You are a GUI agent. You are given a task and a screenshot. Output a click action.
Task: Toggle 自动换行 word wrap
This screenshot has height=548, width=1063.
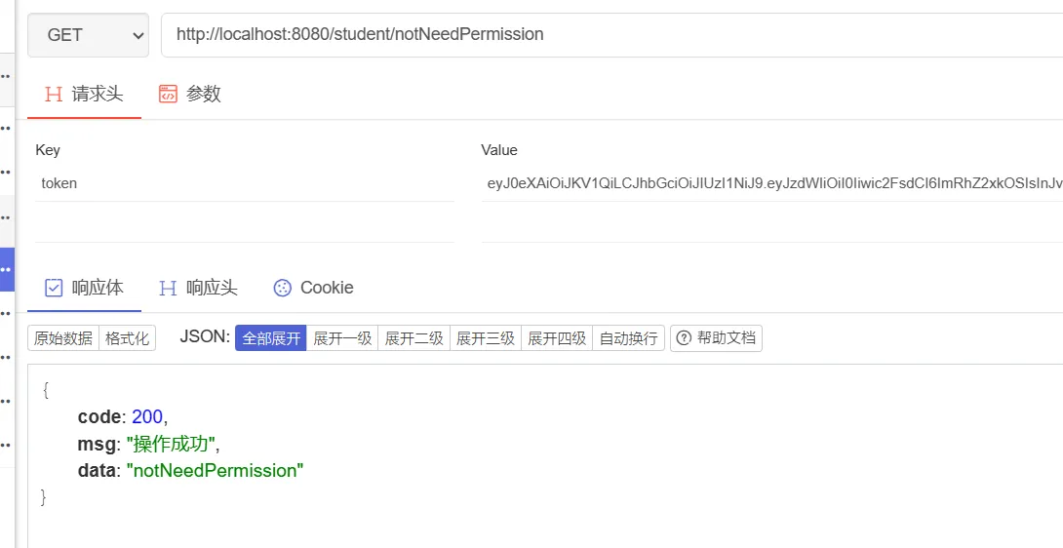pyautogui.click(x=629, y=338)
